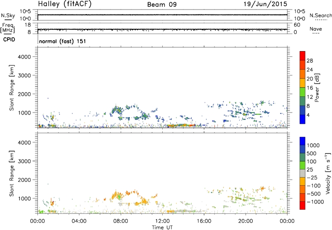Click the left '10^5' noise axis tick
This screenshot has width=332, height=230.
pyautogui.click(x=25, y=12)
